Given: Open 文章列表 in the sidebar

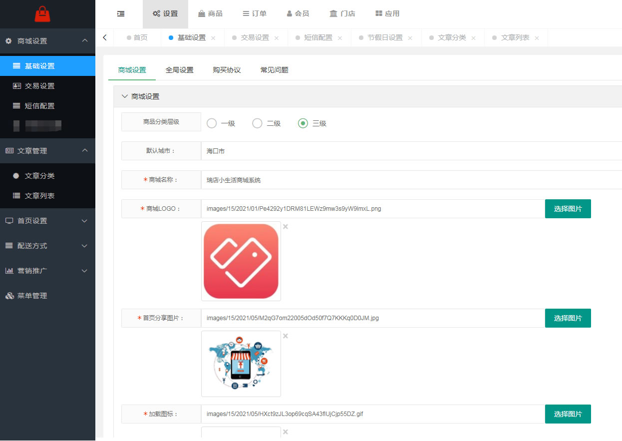Looking at the screenshot, I should 47,196.
